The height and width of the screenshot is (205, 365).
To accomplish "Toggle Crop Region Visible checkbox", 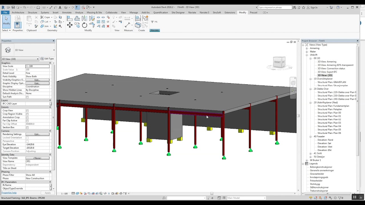I will tap(27, 114).
